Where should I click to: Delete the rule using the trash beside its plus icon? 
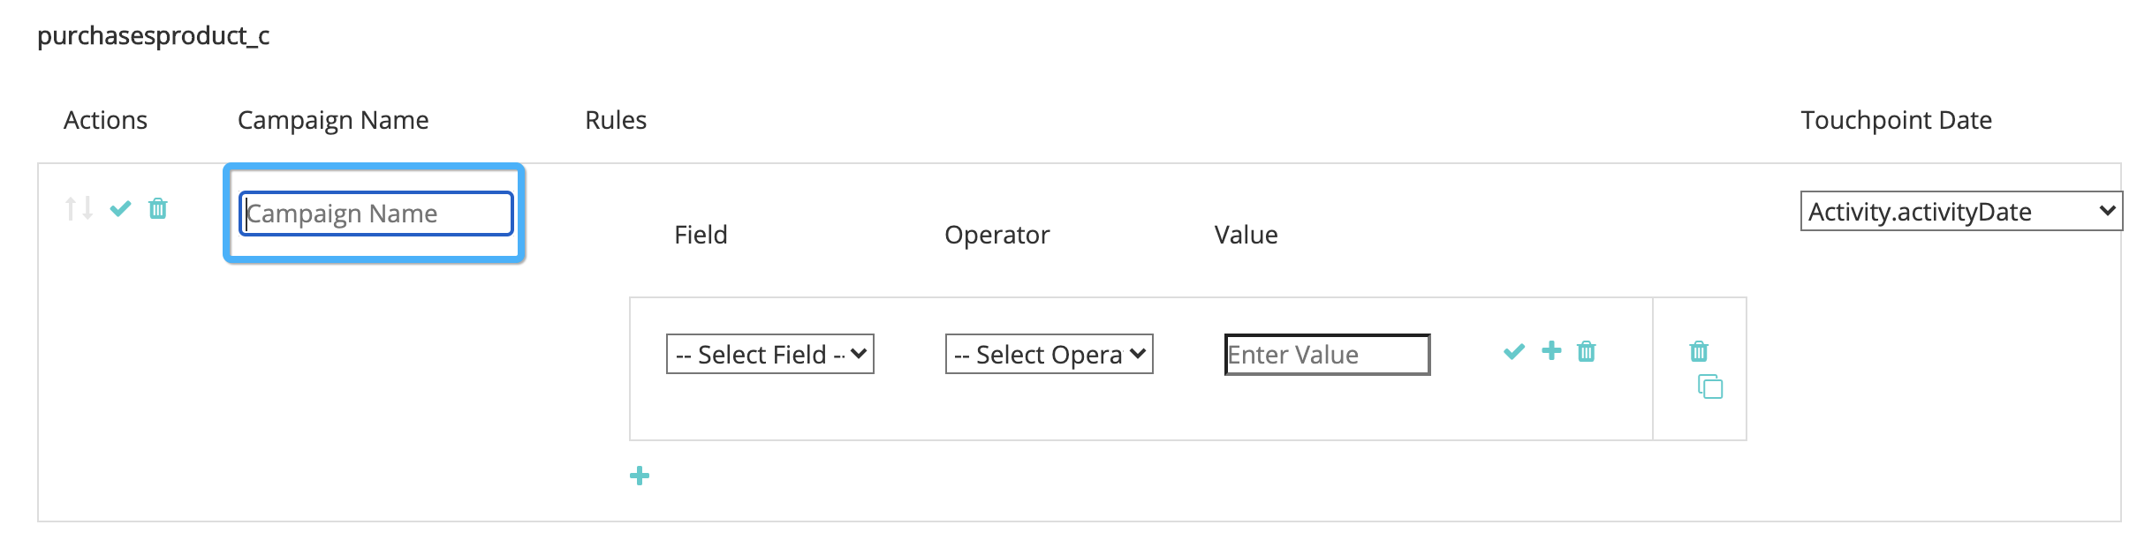[x=1587, y=352]
